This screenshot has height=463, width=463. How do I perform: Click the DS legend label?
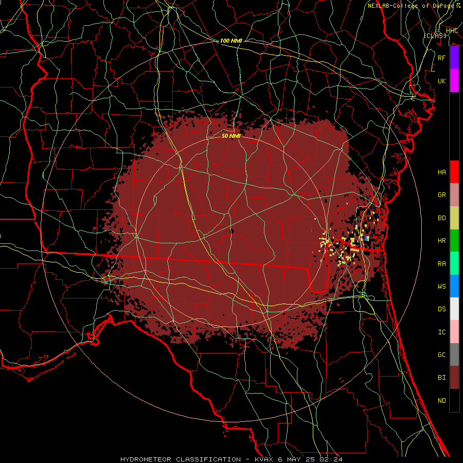[442, 309]
